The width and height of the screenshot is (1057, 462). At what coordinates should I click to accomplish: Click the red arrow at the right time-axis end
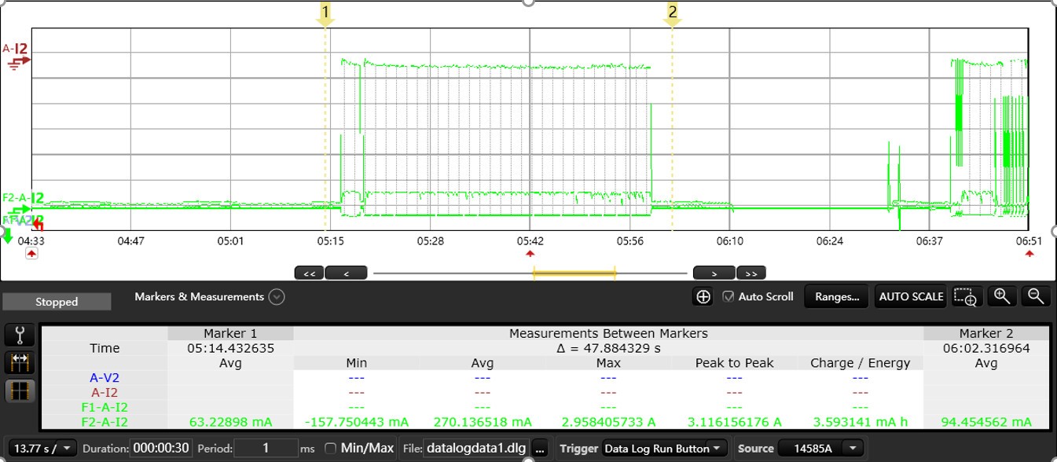(1029, 253)
